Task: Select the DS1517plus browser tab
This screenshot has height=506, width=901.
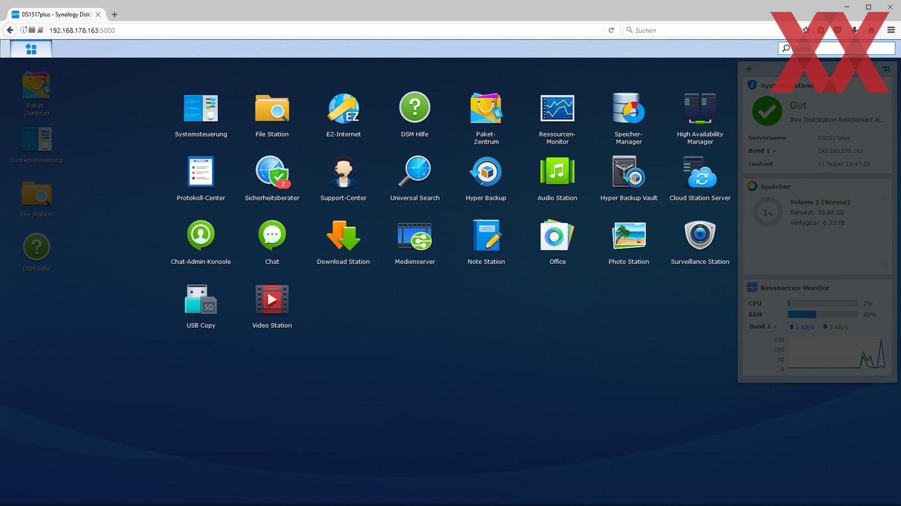Action: point(56,14)
